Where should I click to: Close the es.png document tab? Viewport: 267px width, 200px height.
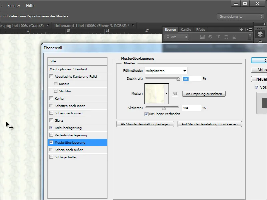[x=48, y=26]
